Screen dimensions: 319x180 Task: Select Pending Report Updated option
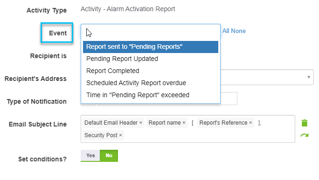pyautogui.click(x=151, y=59)
